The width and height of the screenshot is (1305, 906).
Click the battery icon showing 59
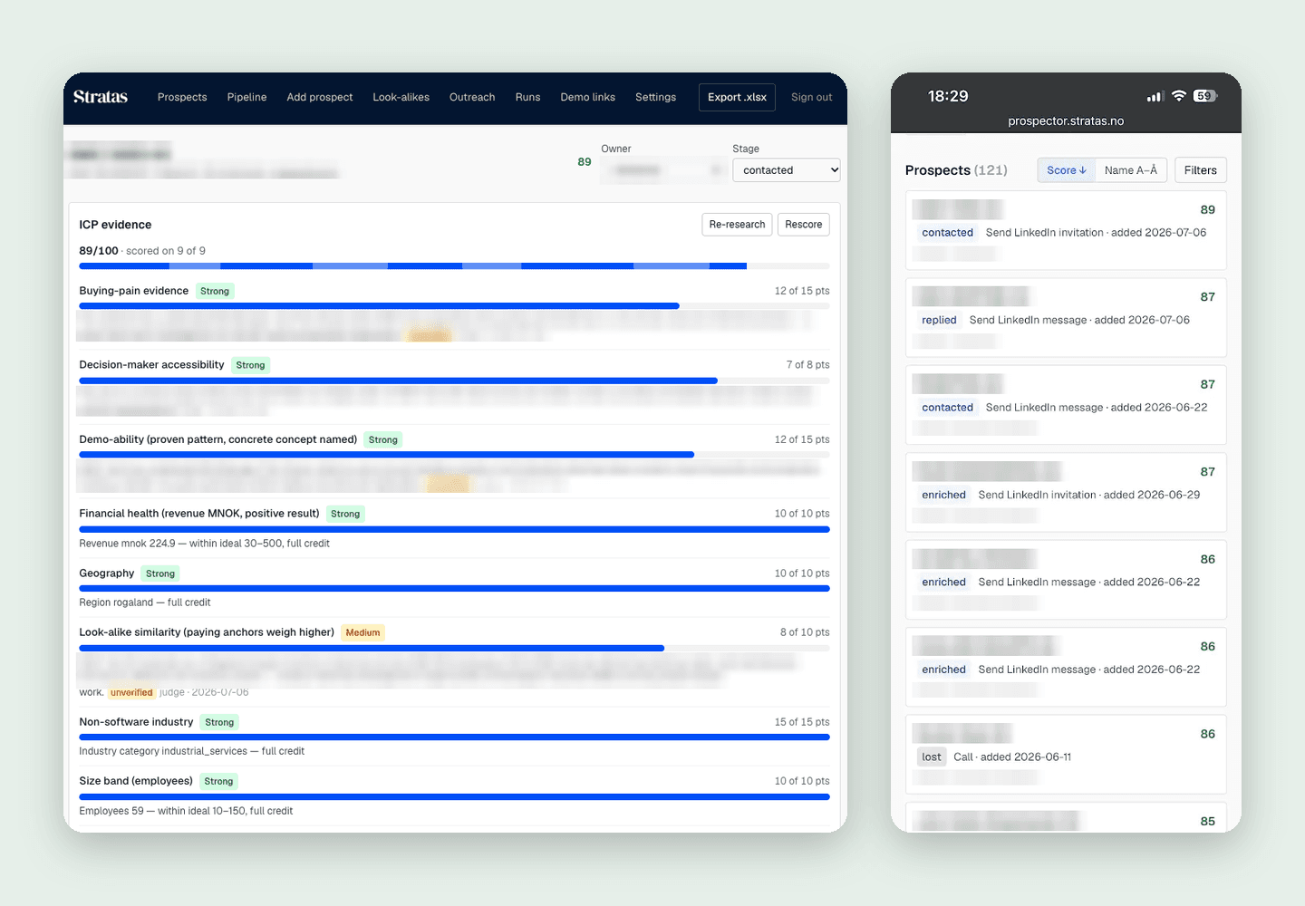click(x=1205, y=96)
